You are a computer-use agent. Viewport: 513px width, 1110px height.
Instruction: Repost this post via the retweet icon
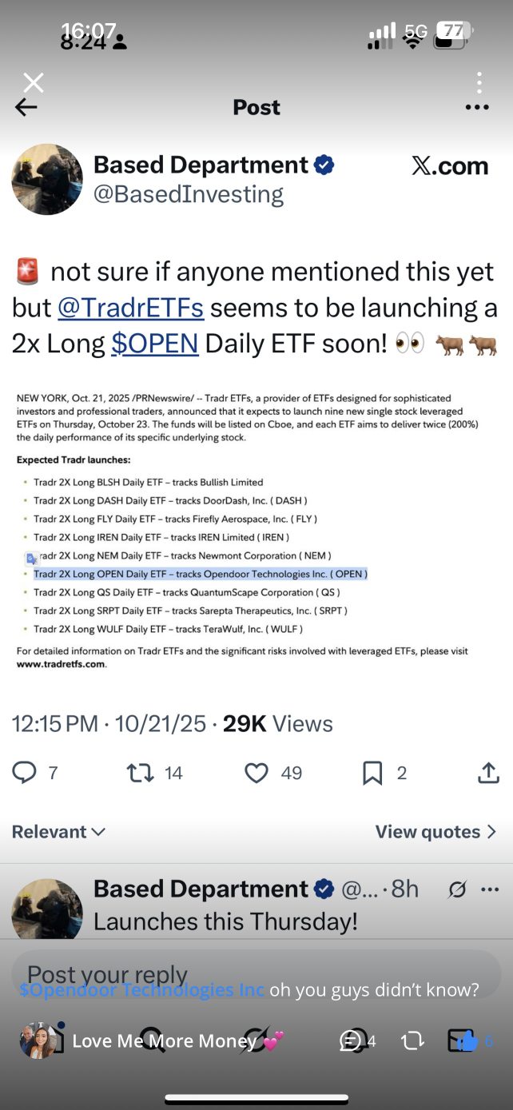tap(141, 772)
